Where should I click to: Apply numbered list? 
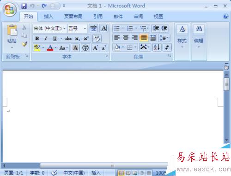click(x=130, y=29)
